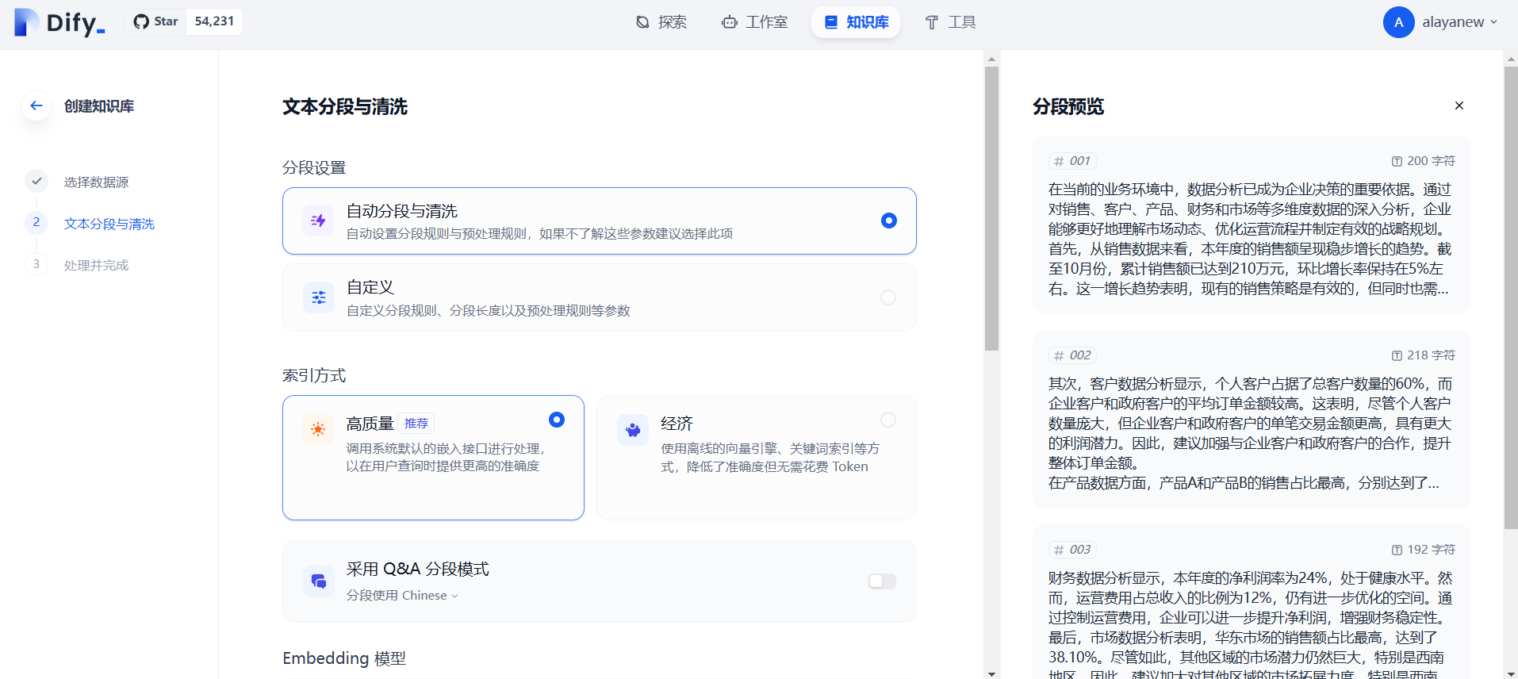Select the 自定义 radio button
Screen dimensions: 1518x679
click(888, 297)
